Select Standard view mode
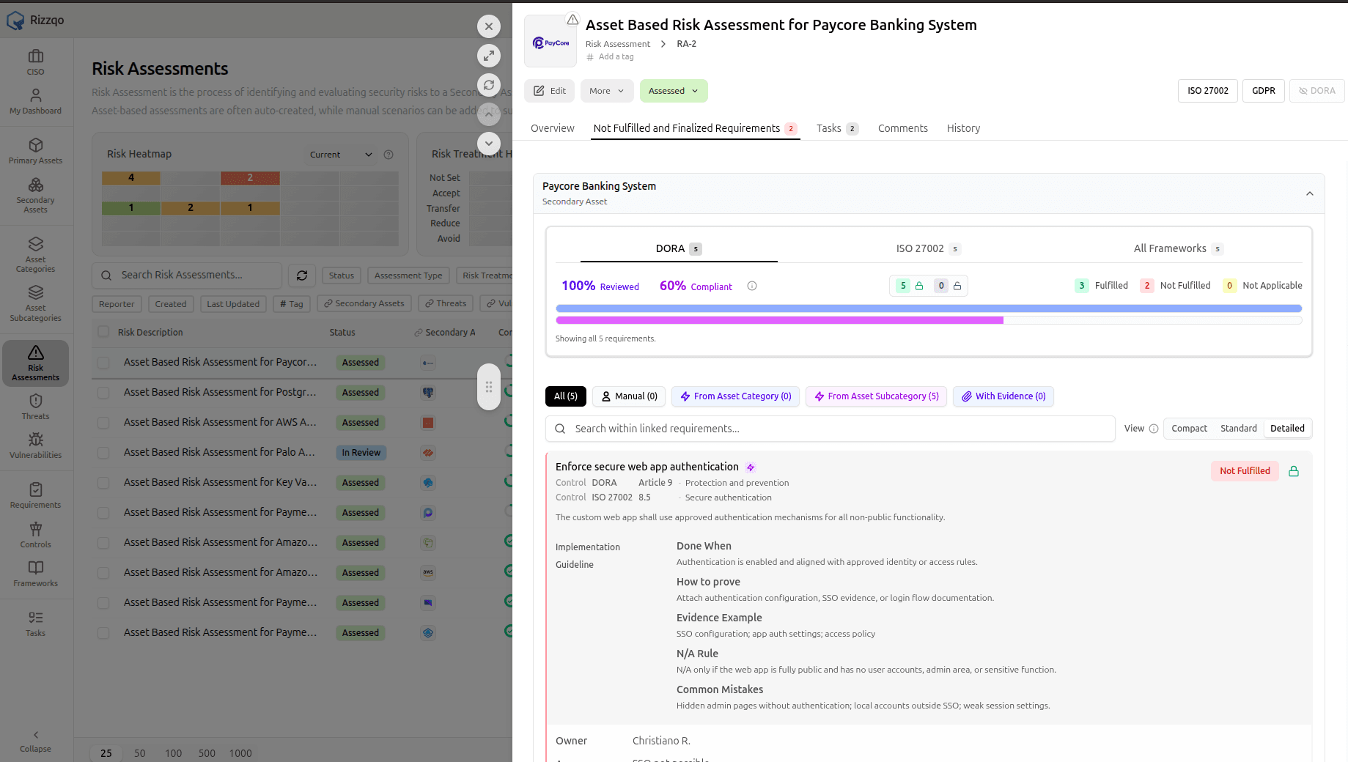Image resolution: width=1348 pixels, height=762 pixels. point(1238,429)
